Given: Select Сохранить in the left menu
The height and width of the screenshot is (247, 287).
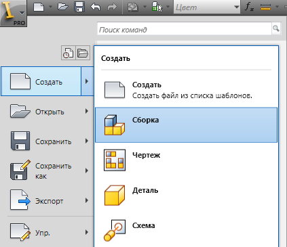Looking at the screenshot, I should tap(41, 141).
